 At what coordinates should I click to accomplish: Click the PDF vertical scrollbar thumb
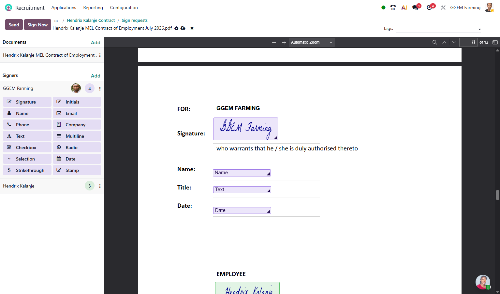click(x=497, y=195)
